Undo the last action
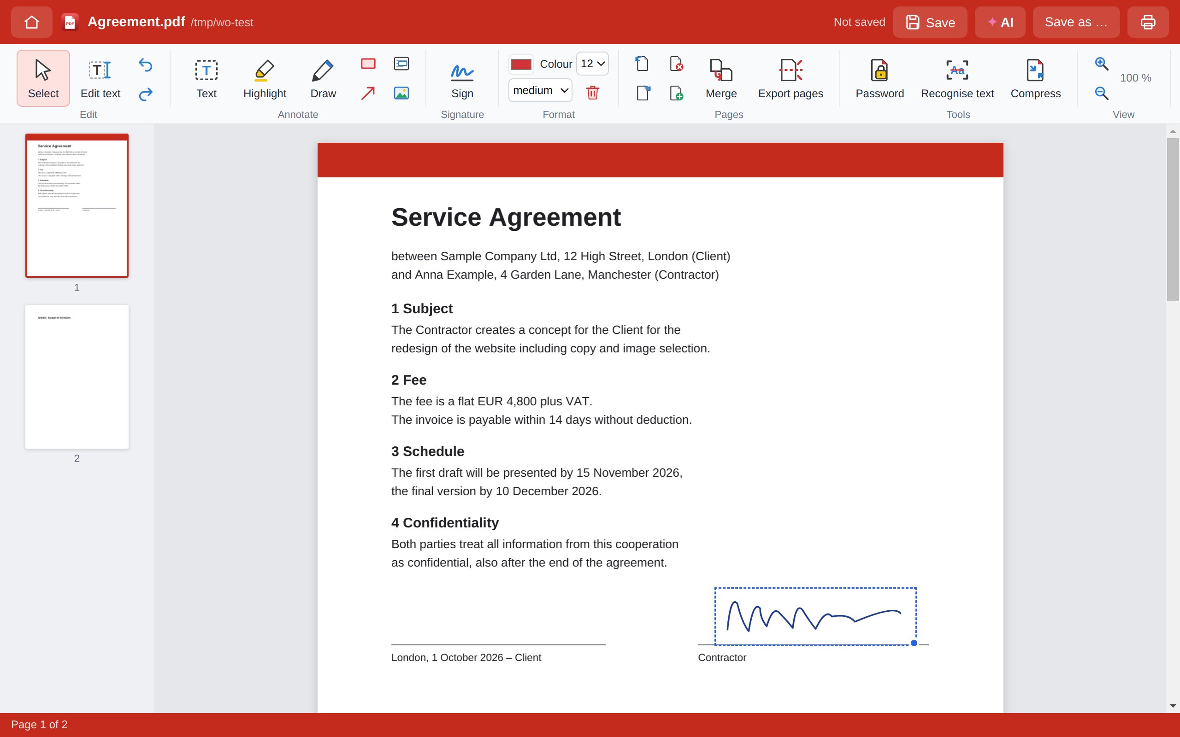 point(145,65)
